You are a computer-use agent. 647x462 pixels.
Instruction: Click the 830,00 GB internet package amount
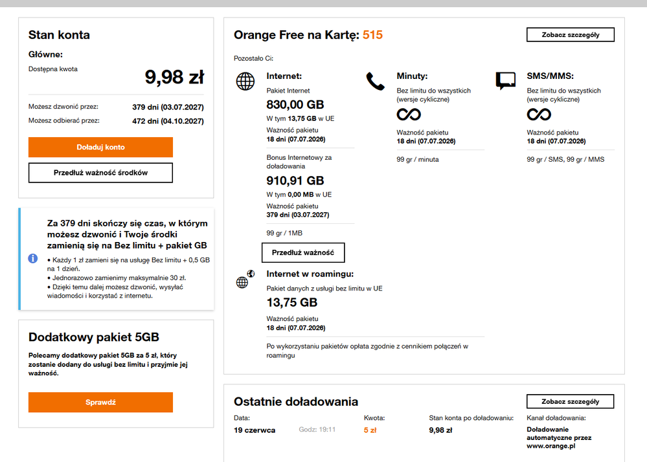[x=295, y=105]
